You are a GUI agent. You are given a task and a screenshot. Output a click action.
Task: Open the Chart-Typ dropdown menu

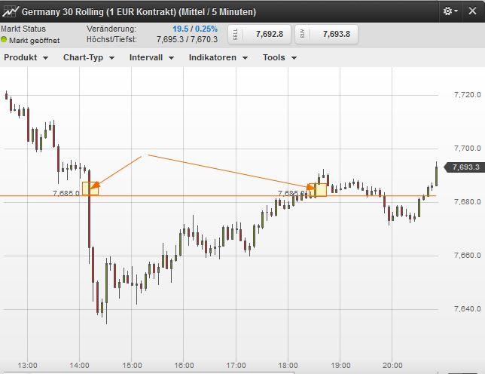pyautogui.click(x=89, y=57)
